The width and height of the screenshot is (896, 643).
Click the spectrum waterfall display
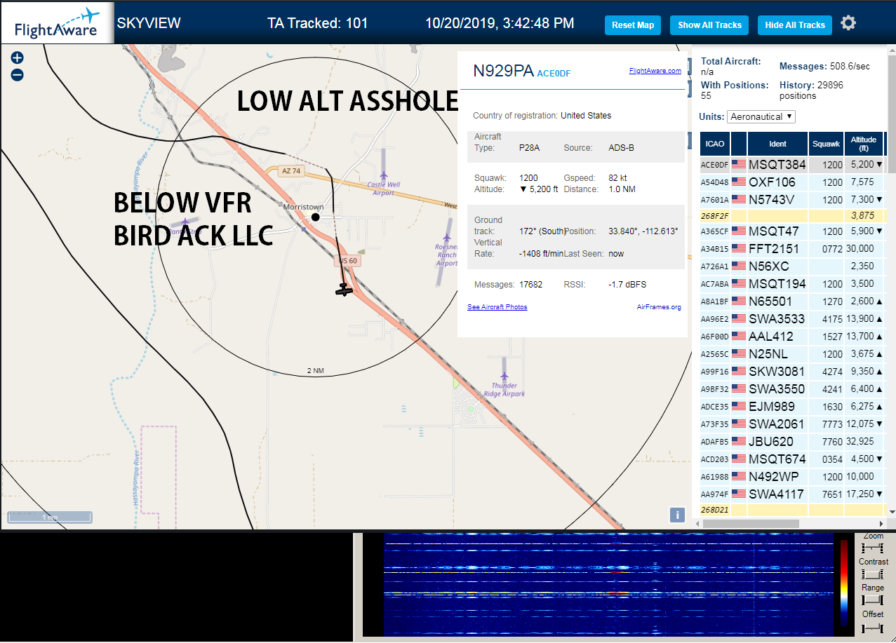tap(608, 586)
